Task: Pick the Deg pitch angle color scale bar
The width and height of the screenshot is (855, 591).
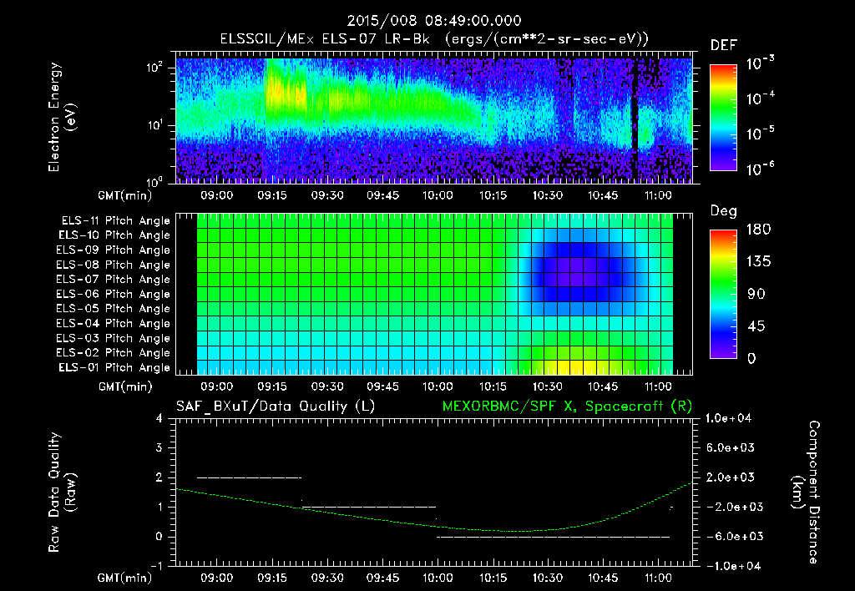Action: [x=723, y=295]
